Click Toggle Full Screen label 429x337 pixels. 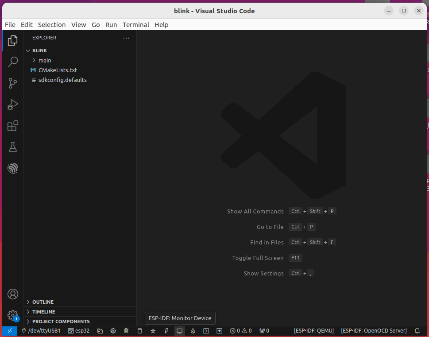tap(258, 258)
